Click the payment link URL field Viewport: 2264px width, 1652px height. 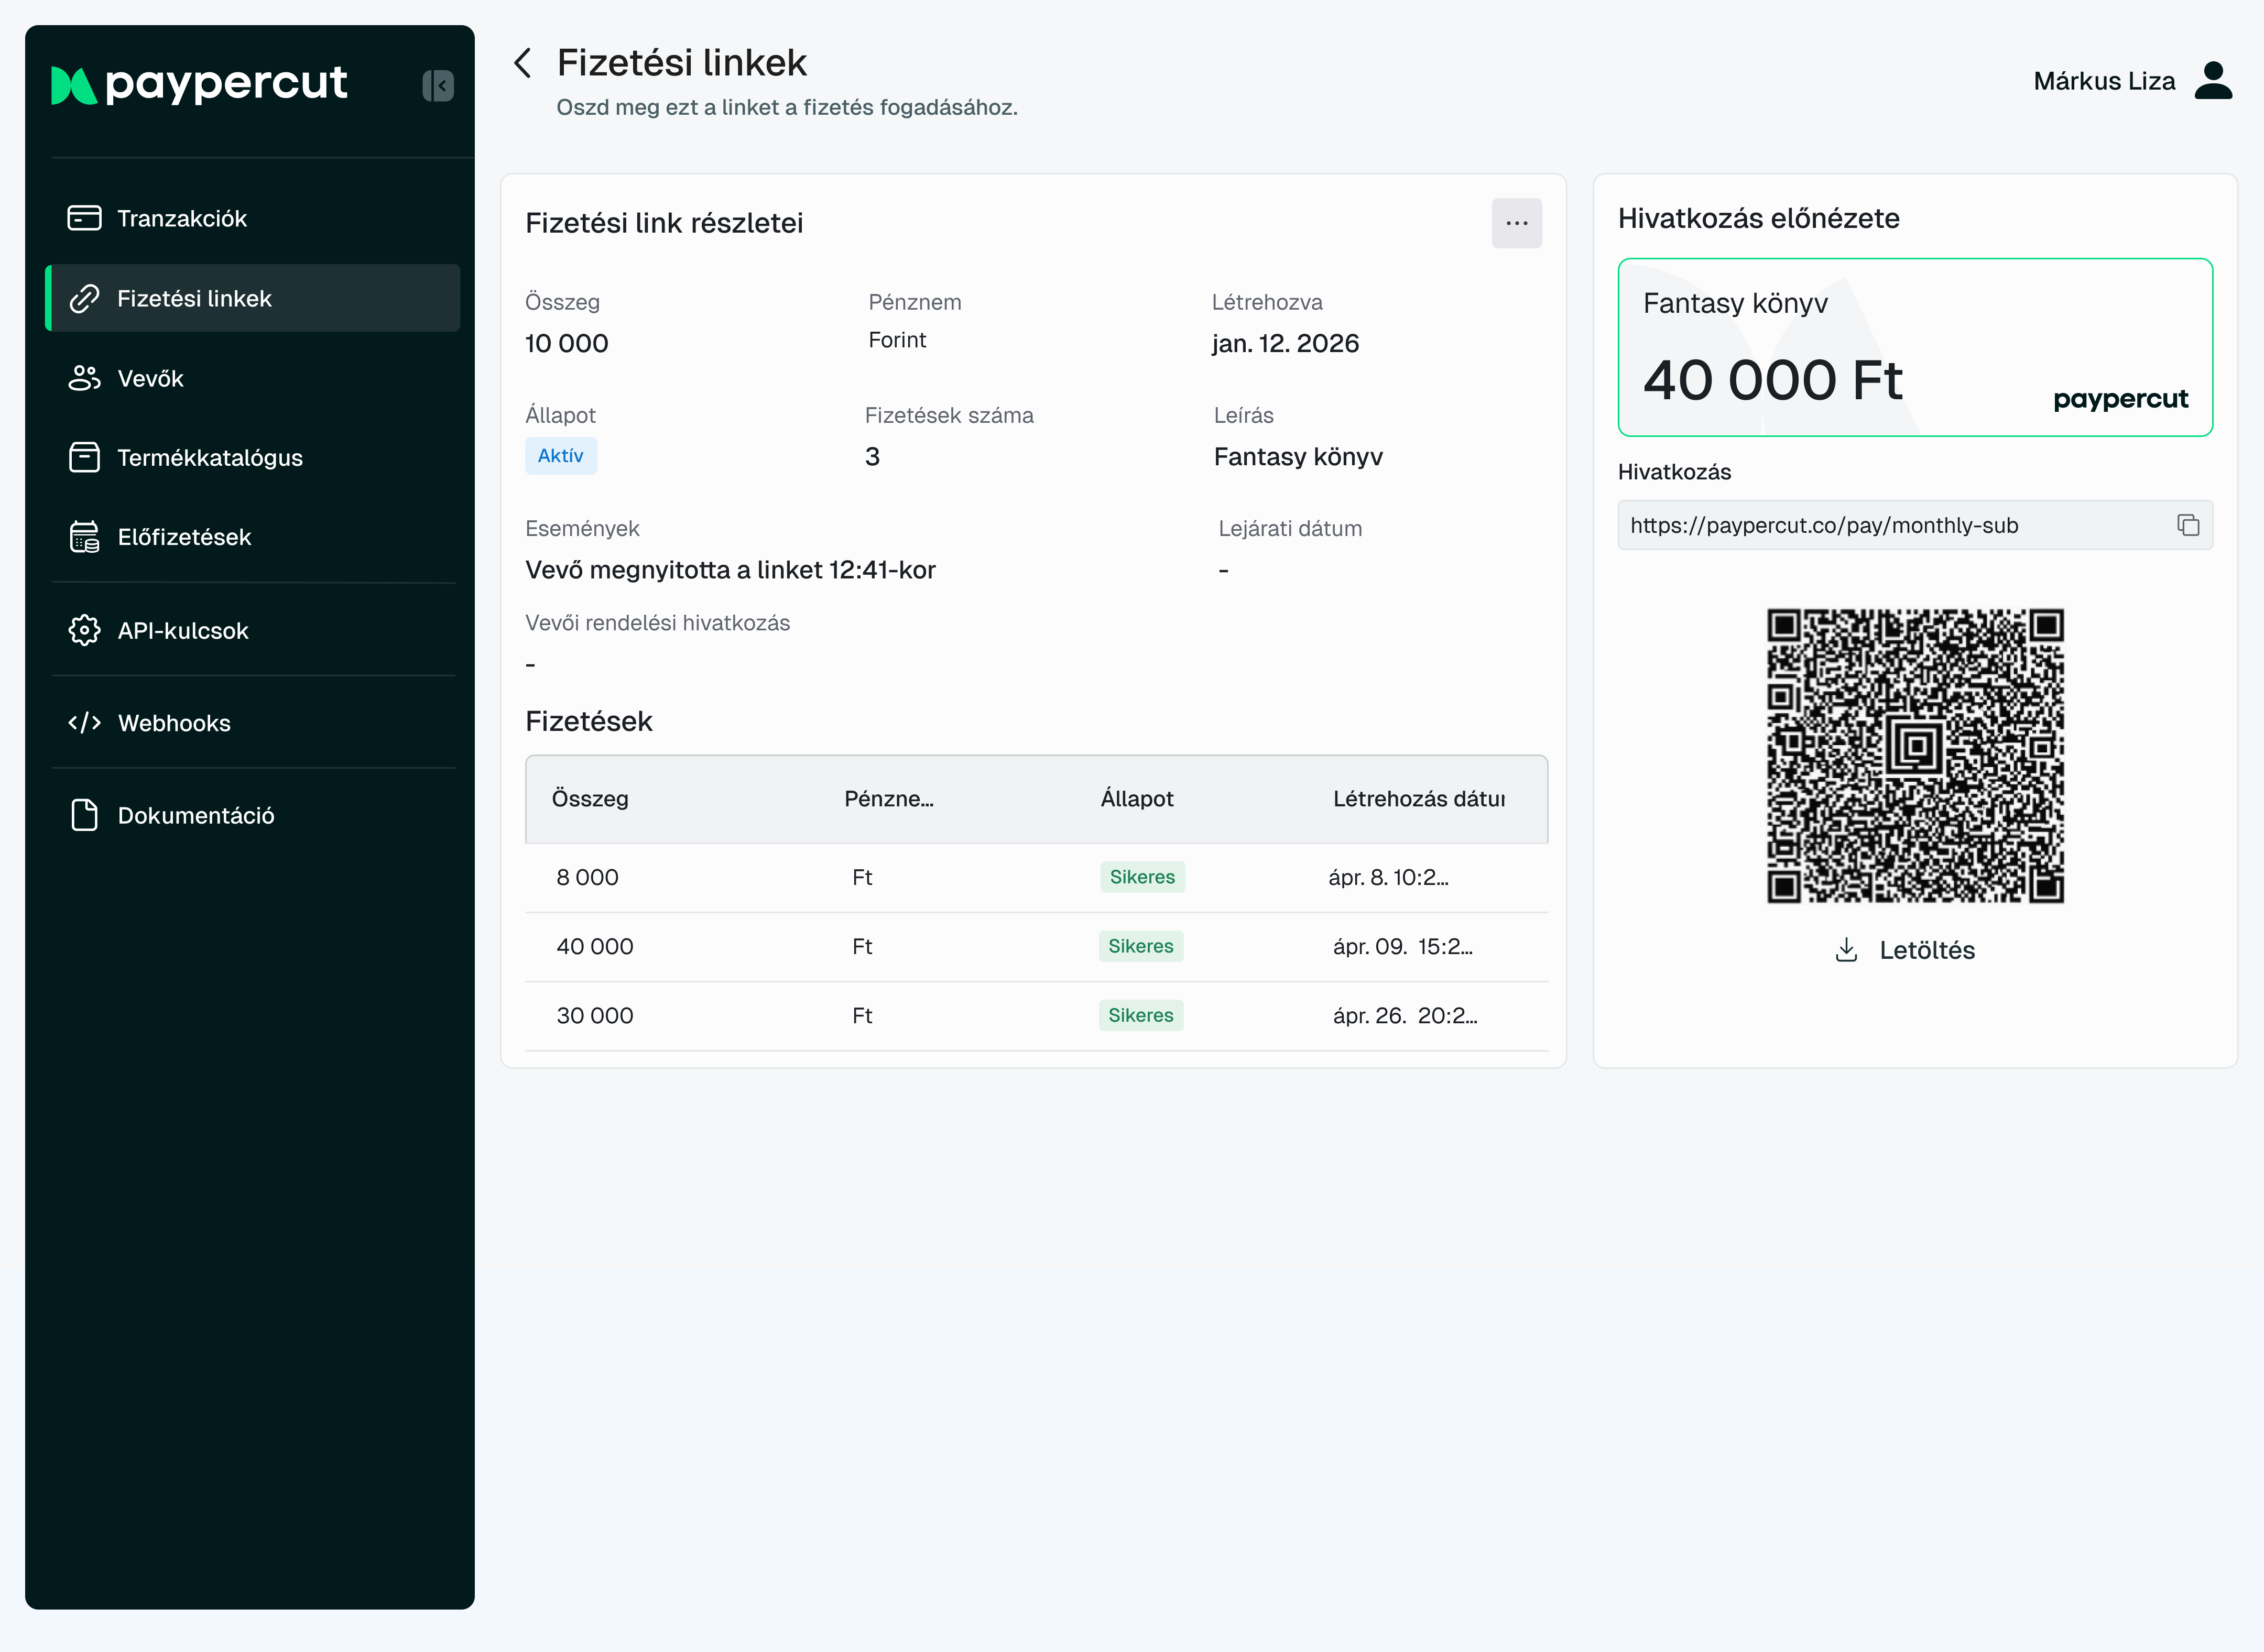[1915, 525]
